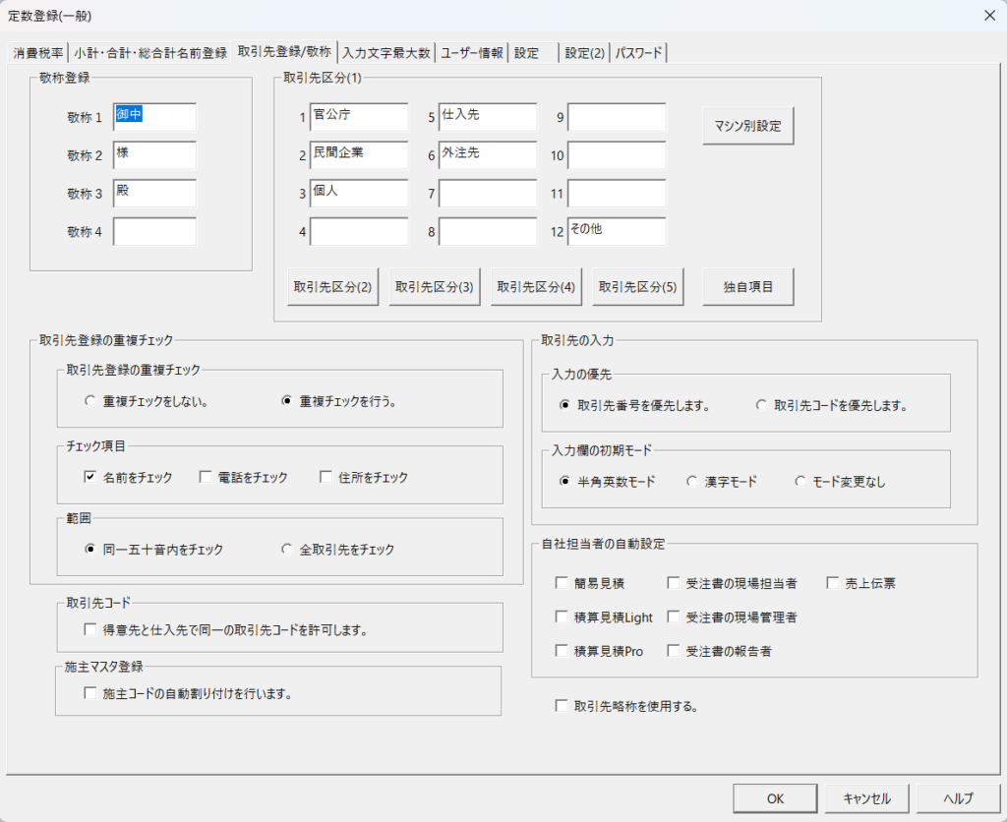The image size is (1007, 822).
Task: Choose 全取引先をチェック range option
Action: pos(288,550)
